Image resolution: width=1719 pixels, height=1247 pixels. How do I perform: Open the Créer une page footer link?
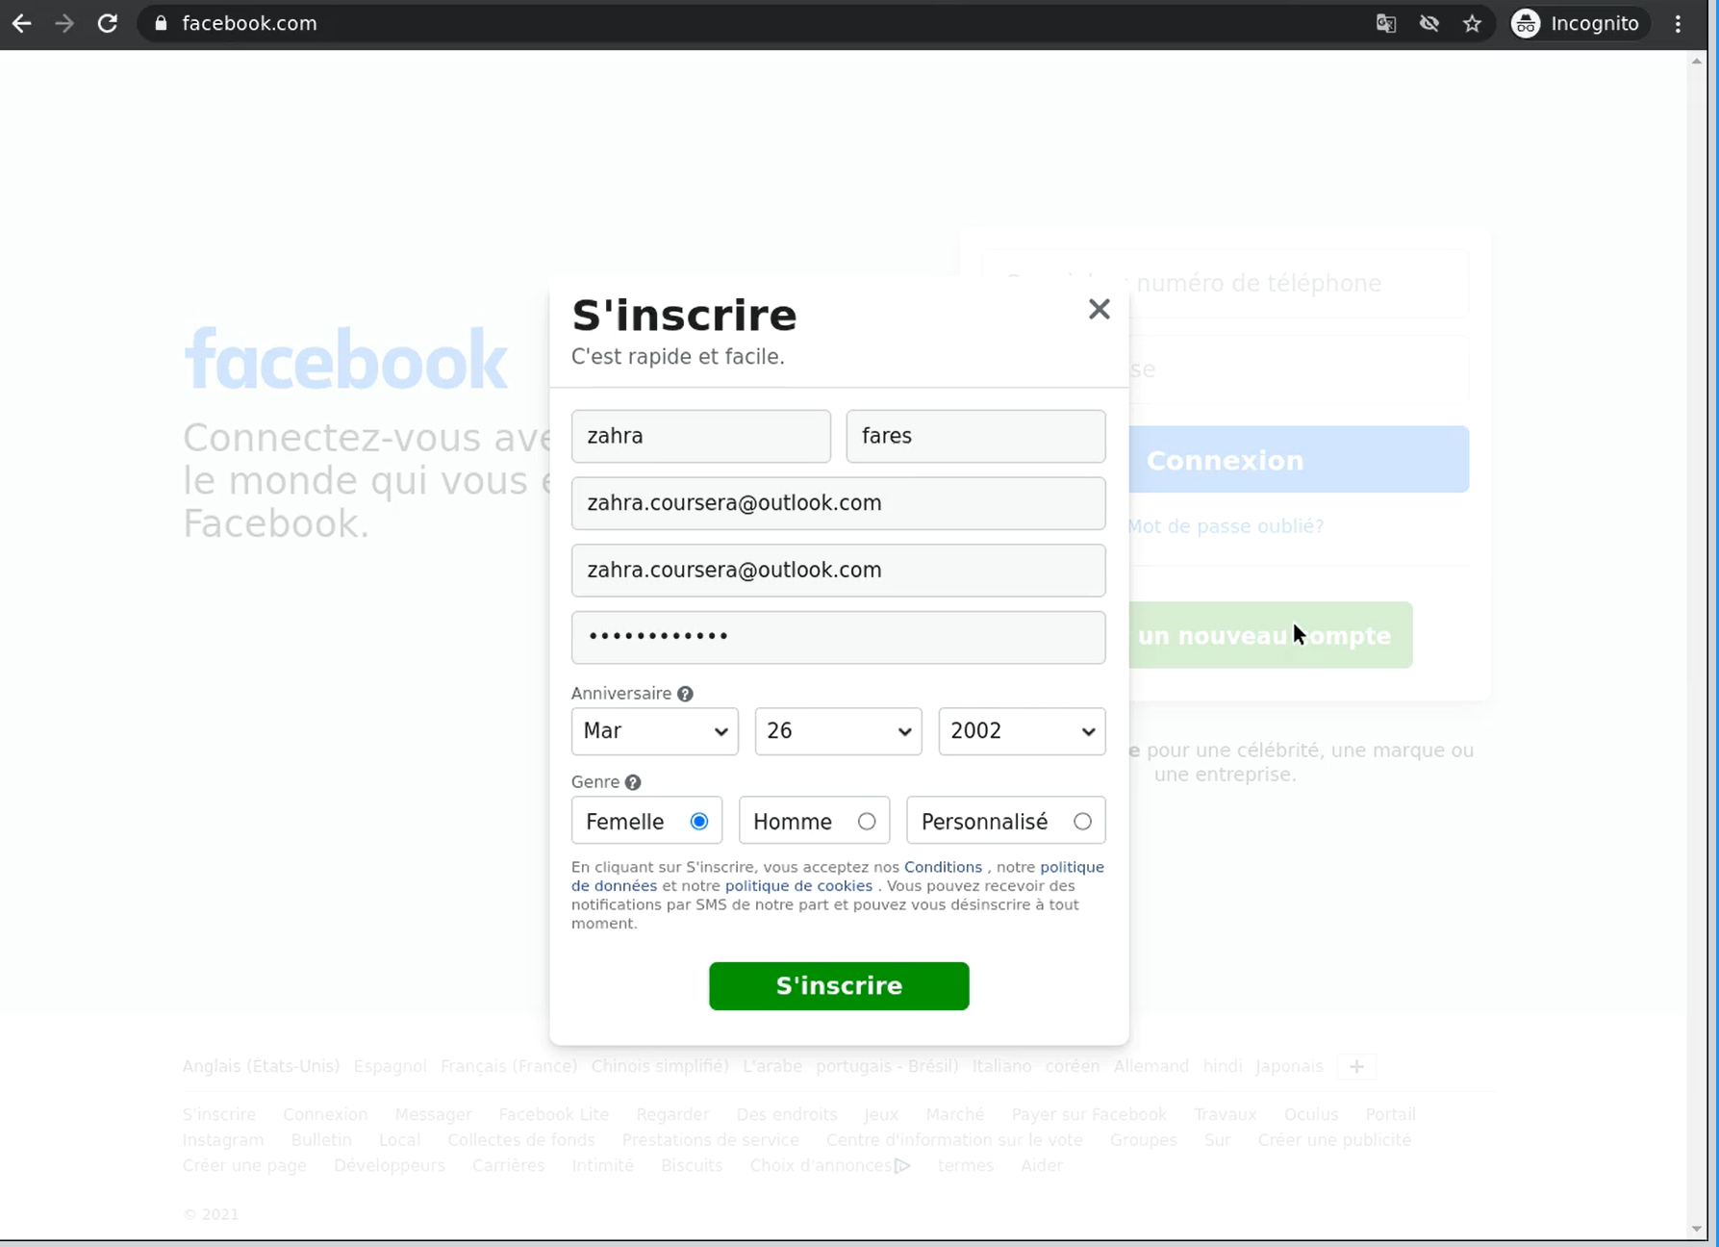(244, 1165)
